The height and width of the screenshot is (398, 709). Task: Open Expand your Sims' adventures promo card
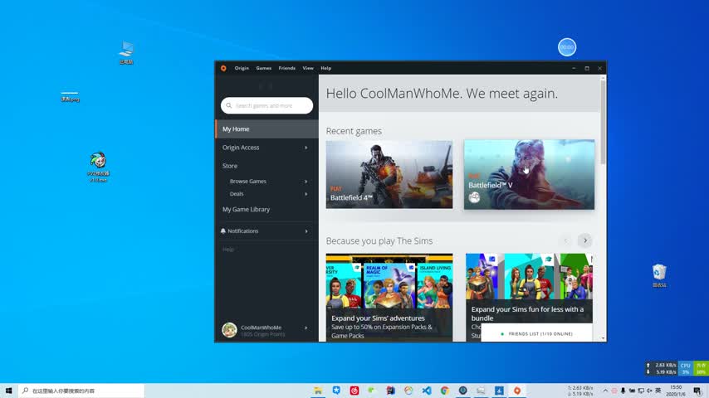point(389,298)
